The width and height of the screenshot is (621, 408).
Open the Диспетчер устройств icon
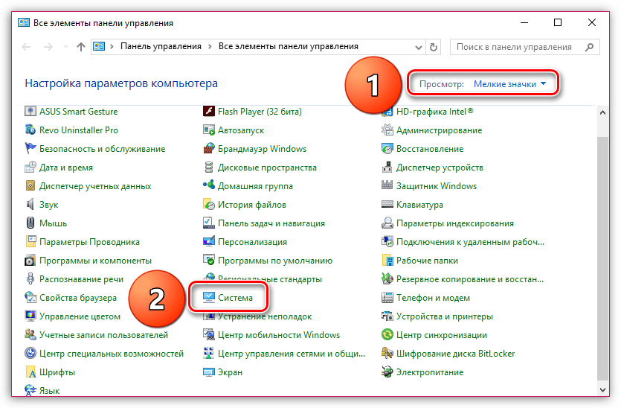(x=387, y=168)
